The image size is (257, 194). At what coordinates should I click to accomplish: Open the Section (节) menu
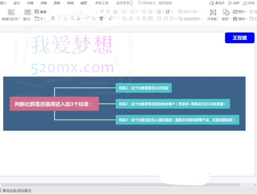(x=40, y=19)
